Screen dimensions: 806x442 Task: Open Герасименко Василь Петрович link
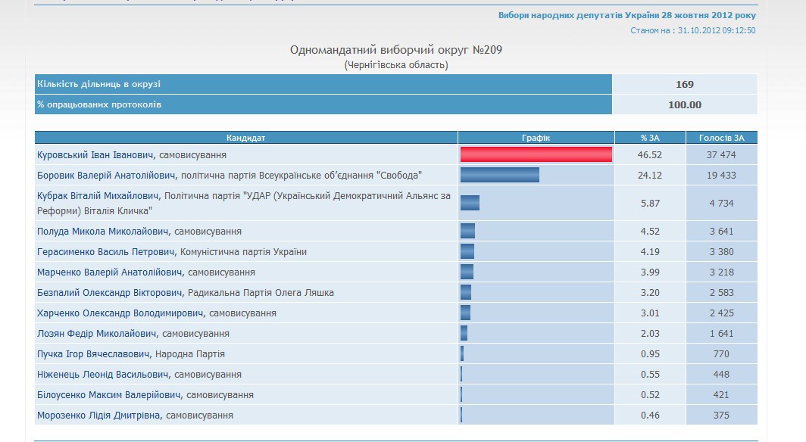(x=106, y=252)
